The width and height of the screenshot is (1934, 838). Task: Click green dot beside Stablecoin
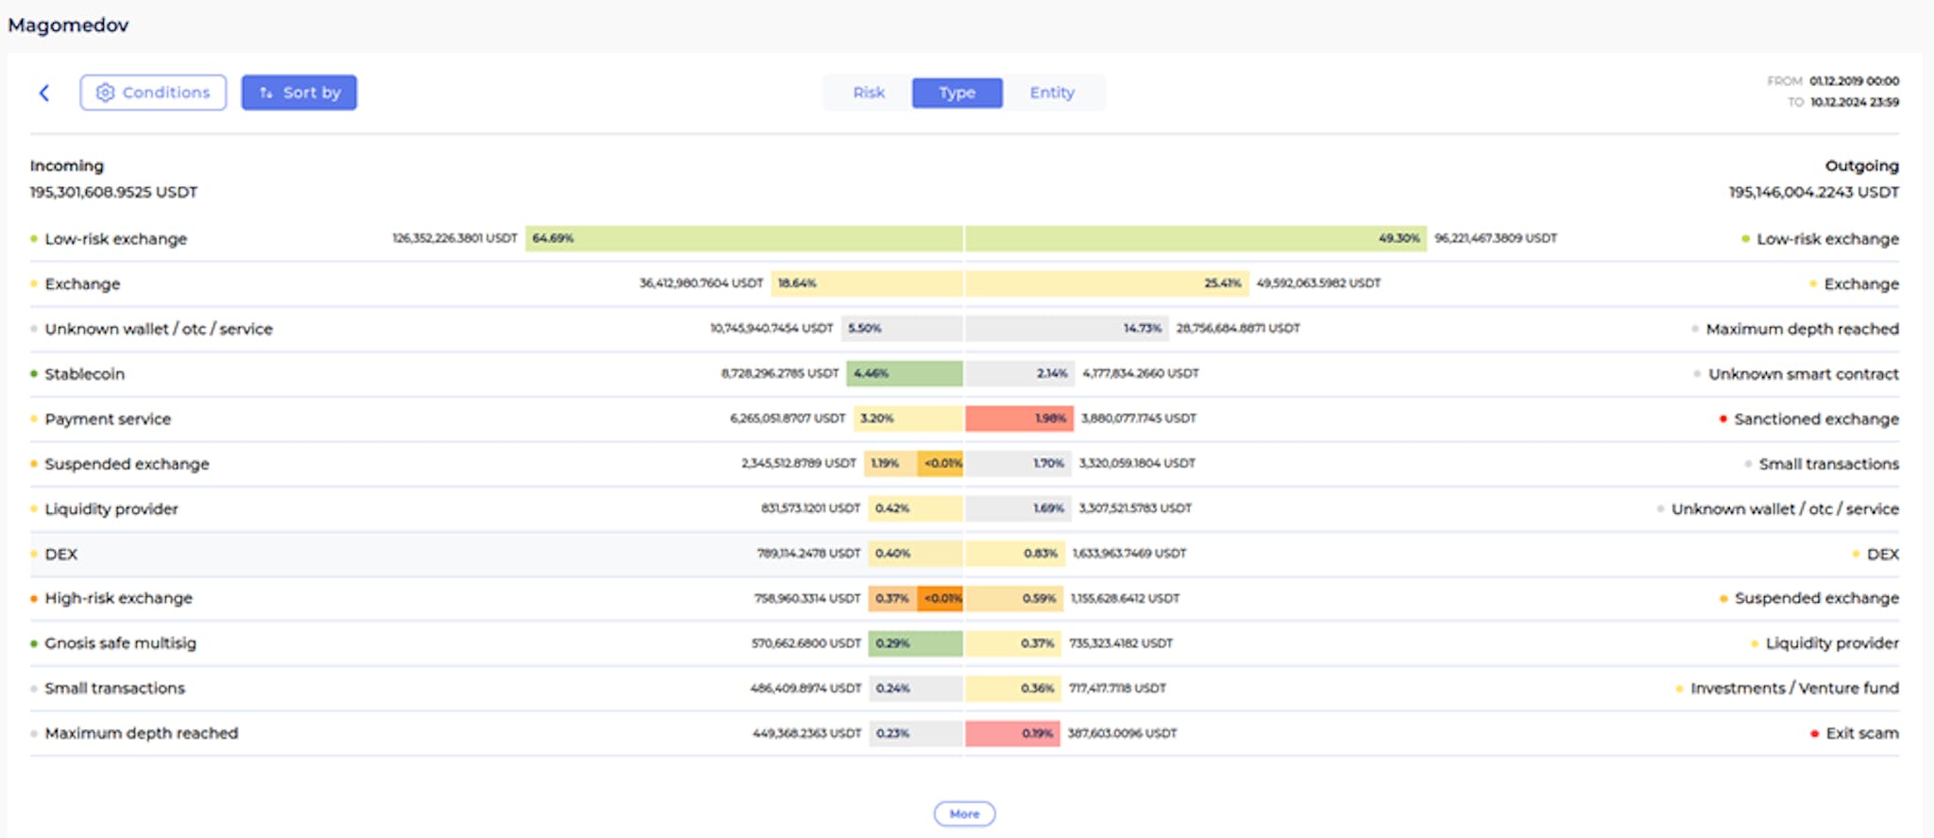34,374
